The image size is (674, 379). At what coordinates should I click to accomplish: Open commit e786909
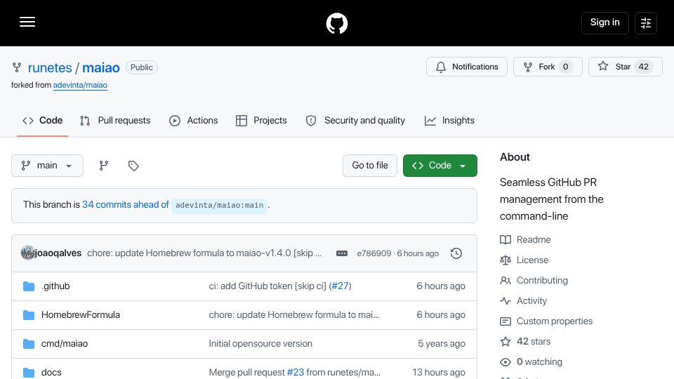click(x=374, y=253)
